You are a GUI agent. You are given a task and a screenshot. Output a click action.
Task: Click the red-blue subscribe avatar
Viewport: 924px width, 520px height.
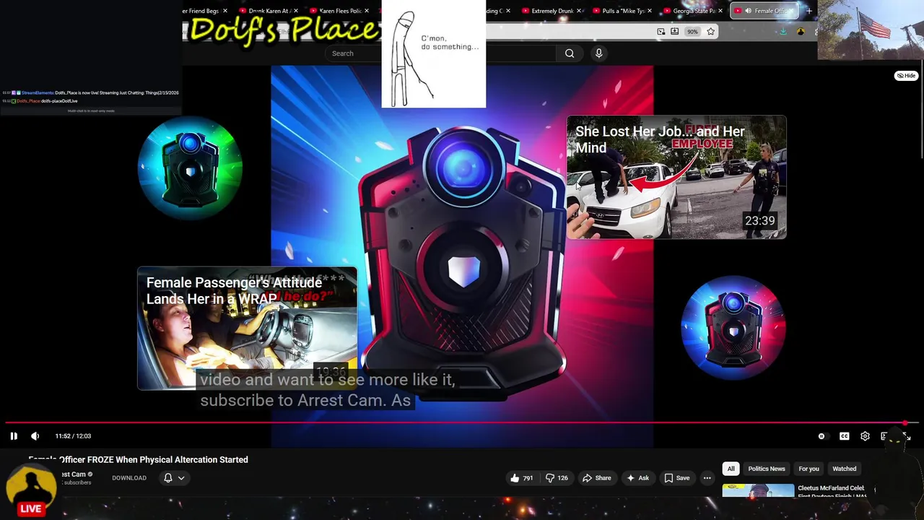pyautogui.click(x=733, y=328)
